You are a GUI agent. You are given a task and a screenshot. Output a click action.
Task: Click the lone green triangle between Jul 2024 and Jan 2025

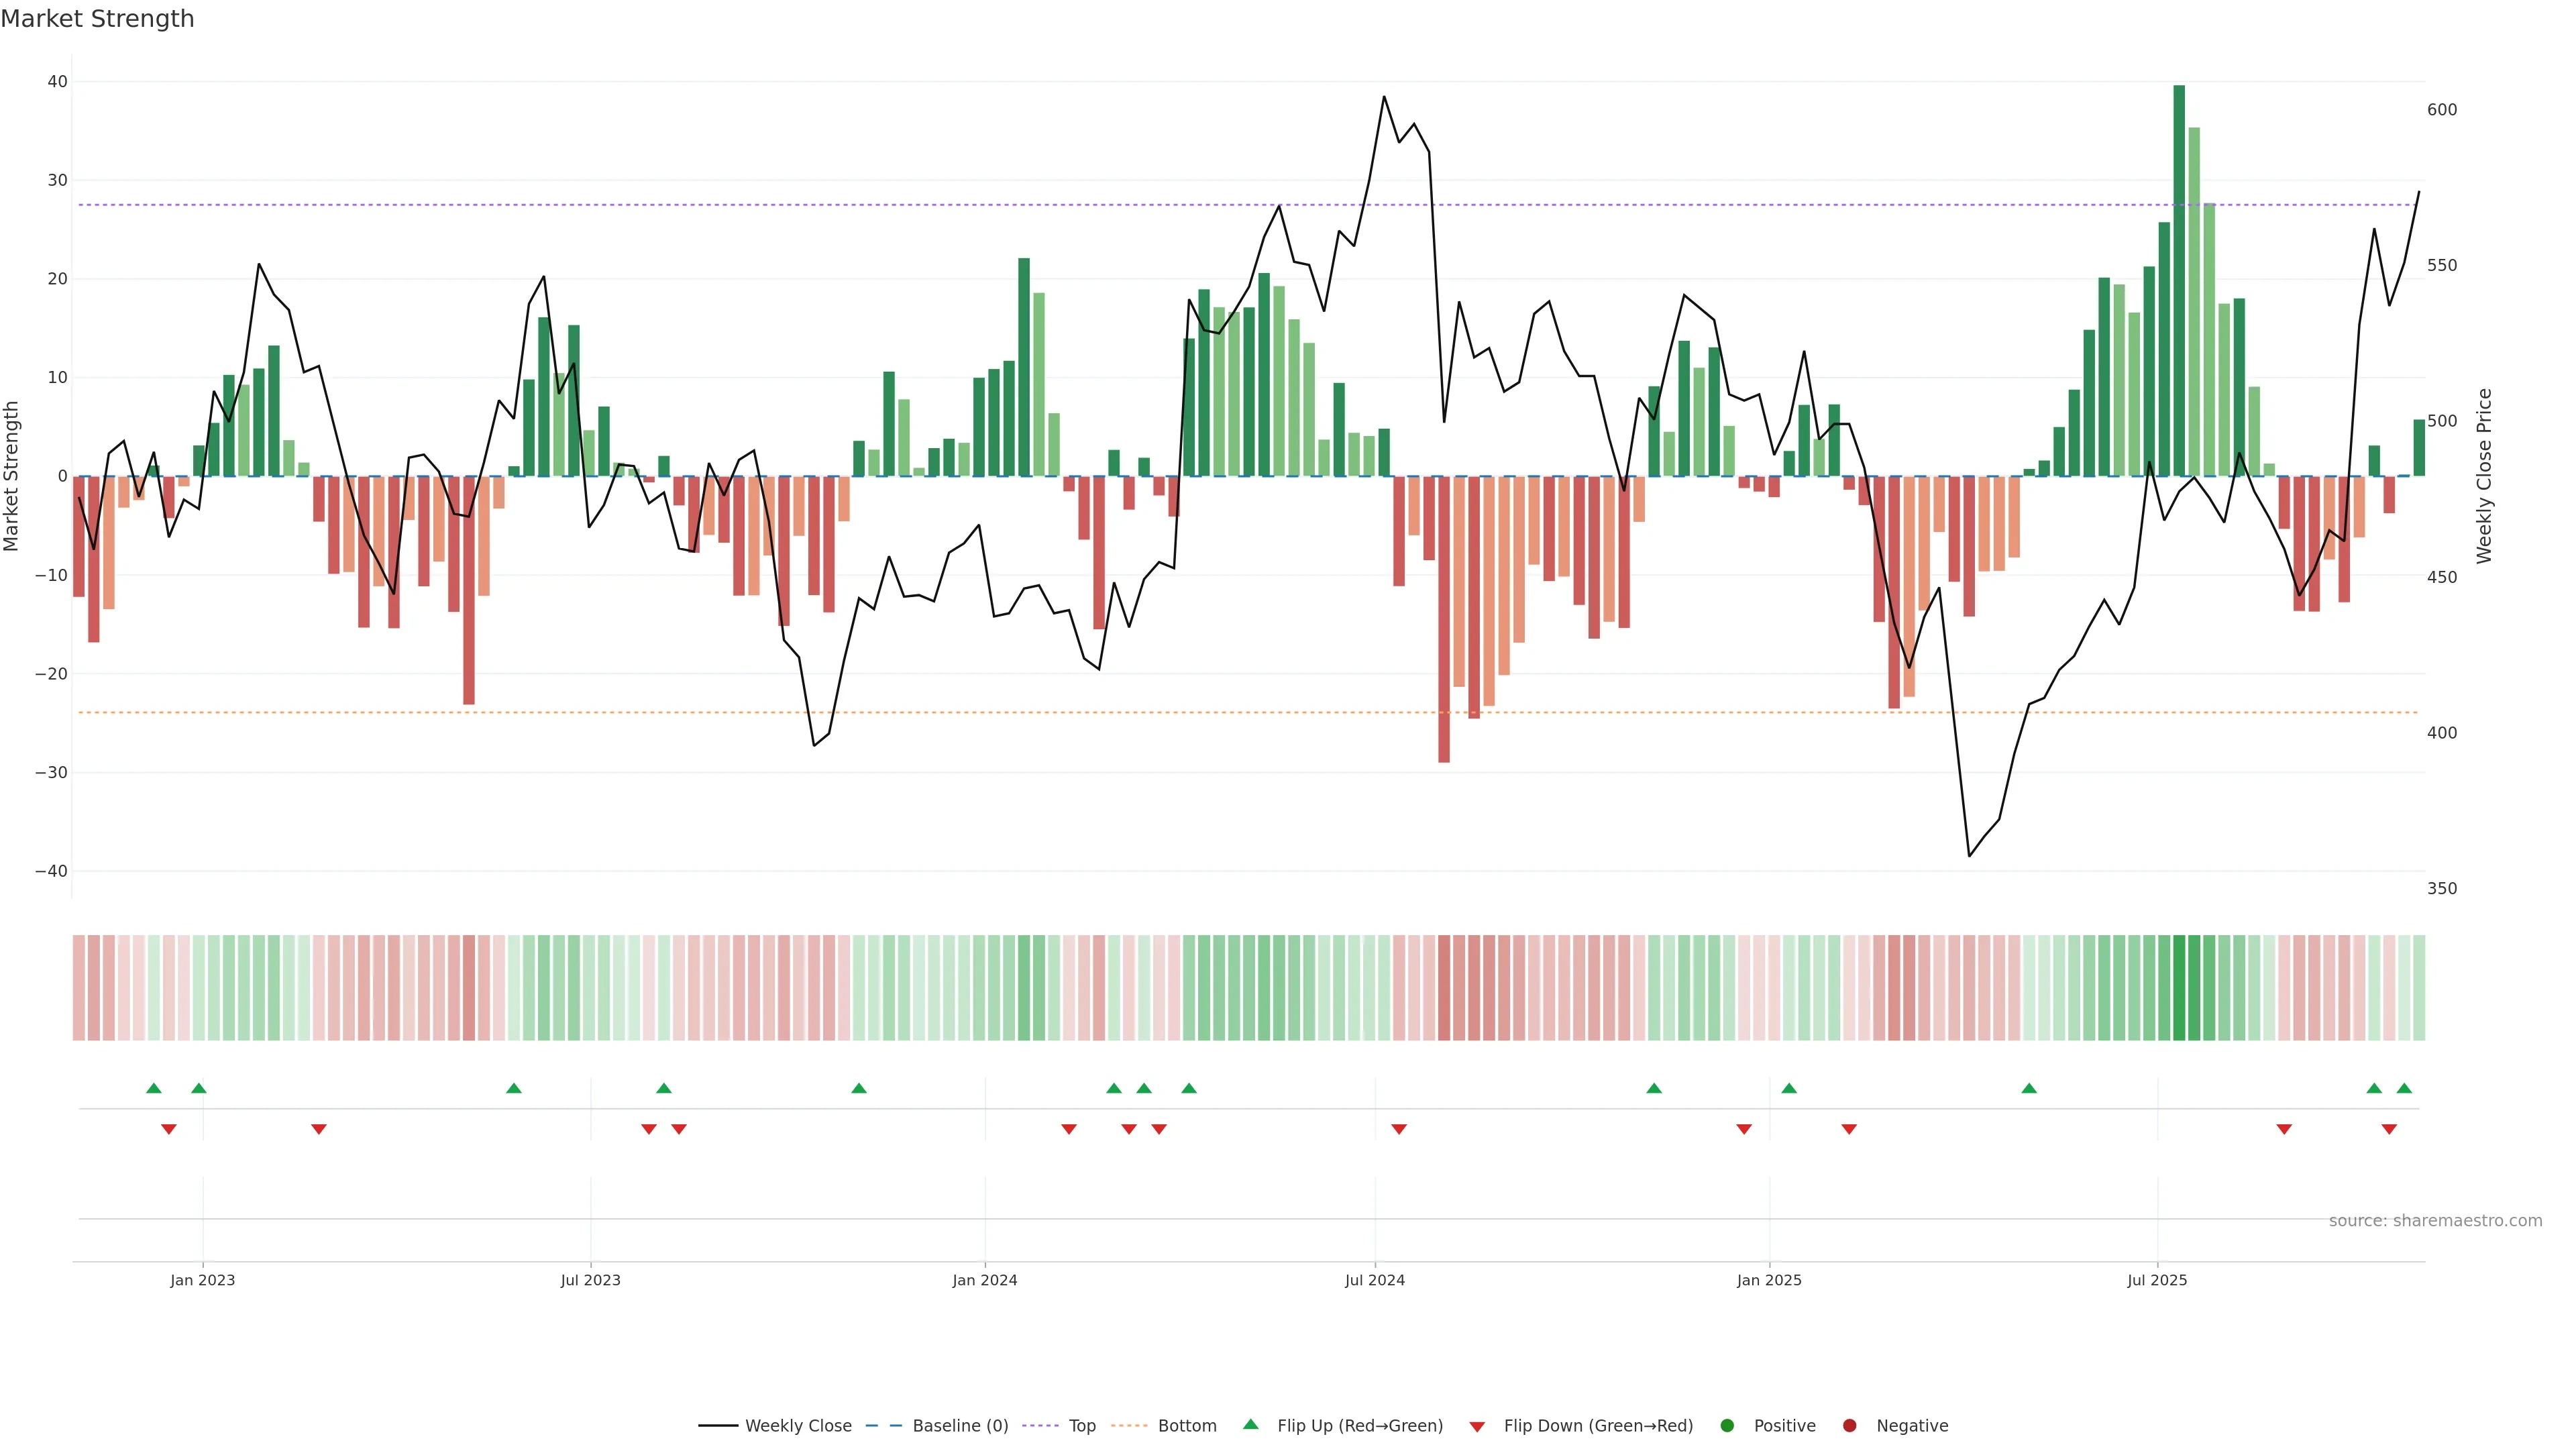tap(1654, 1088)
